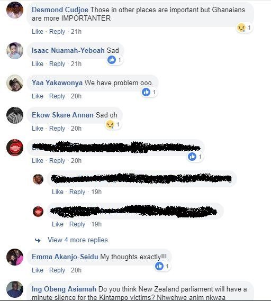Click the sad reaction on Desmond Cudjoe's comment
Viewport: 271px width, 301px height.
pyautogui.click(x=241, y=28)
